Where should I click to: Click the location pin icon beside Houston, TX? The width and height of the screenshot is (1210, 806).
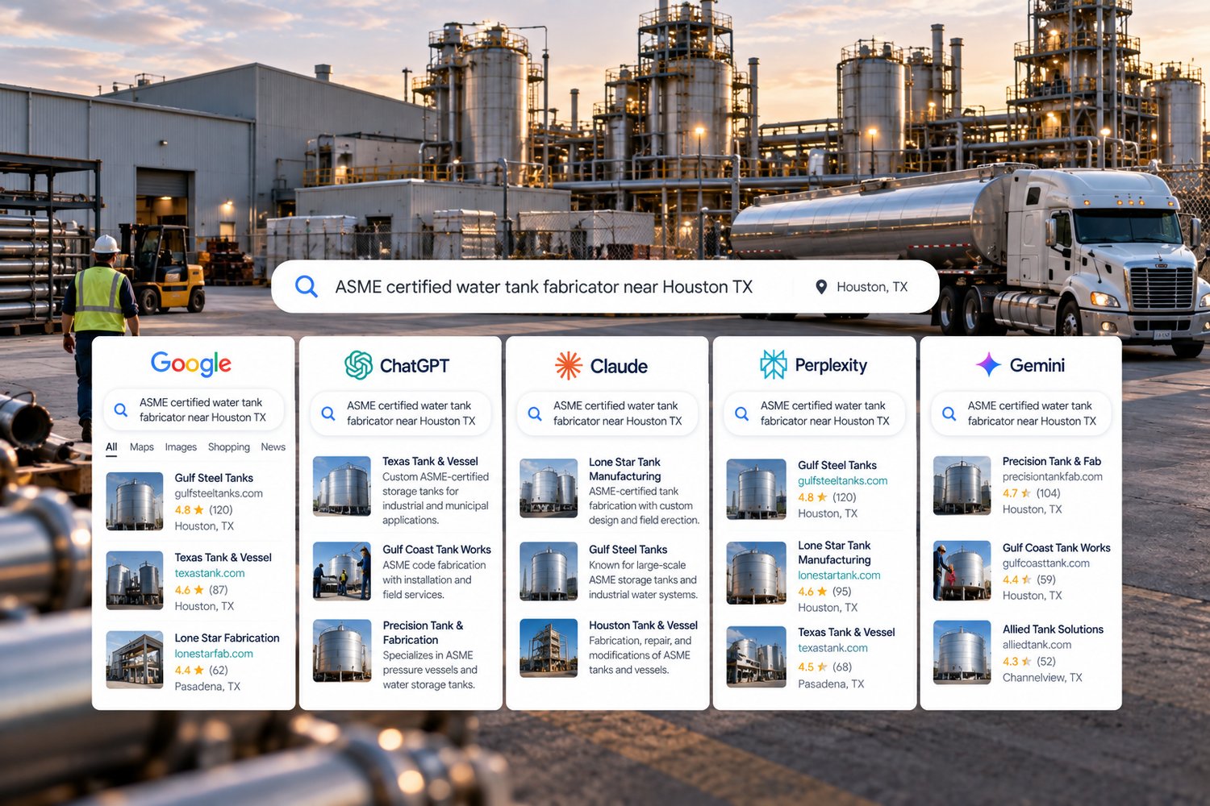click(821, 287)
